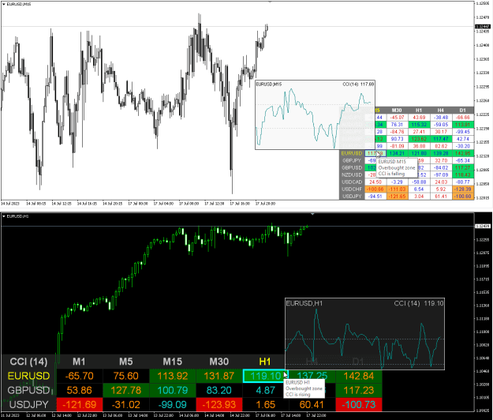Click the dropdown triangle beside EURUSD,H1 chart title
The height and width of the screenshot is (420, 493).
coord(4,216)
